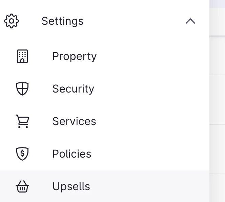Open the Services menu item

(74, 121)
